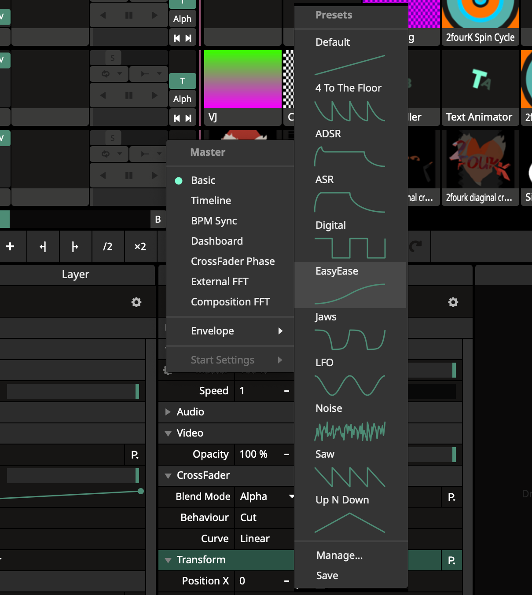Select the Basic radio option
The image size is (532, 595).
(x=203, y=180)
